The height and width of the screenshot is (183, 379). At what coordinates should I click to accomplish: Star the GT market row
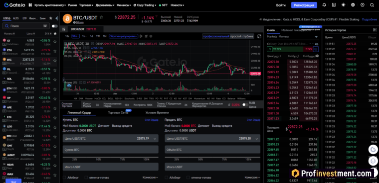tap(55, 42)
